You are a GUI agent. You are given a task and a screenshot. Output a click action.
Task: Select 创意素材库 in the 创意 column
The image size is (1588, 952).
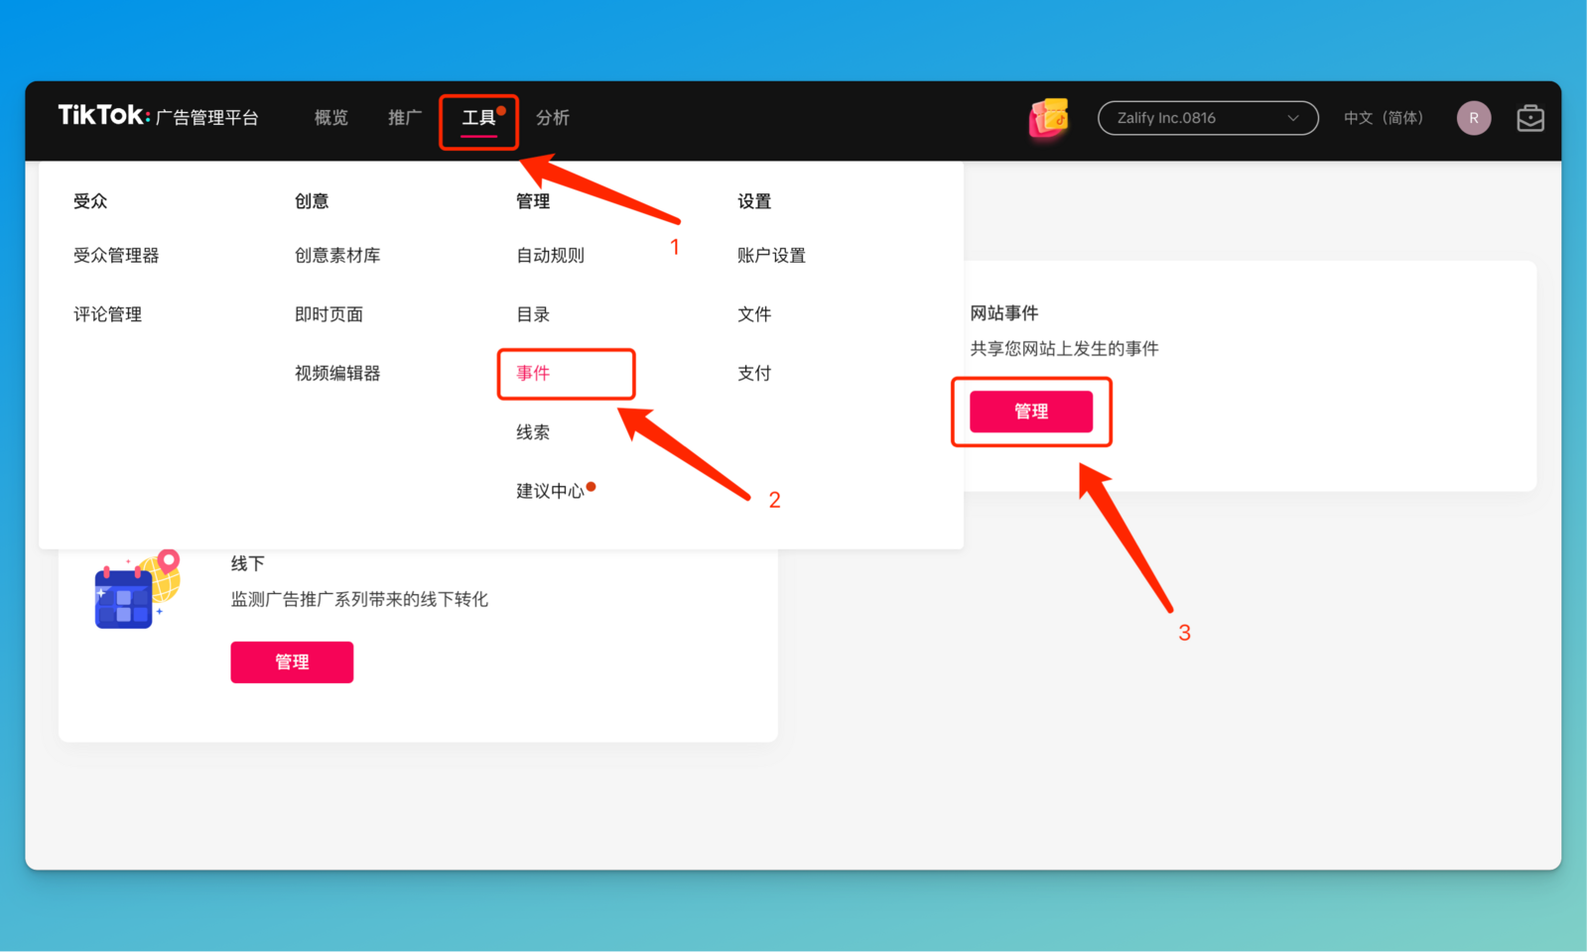[x=337, y=256]
